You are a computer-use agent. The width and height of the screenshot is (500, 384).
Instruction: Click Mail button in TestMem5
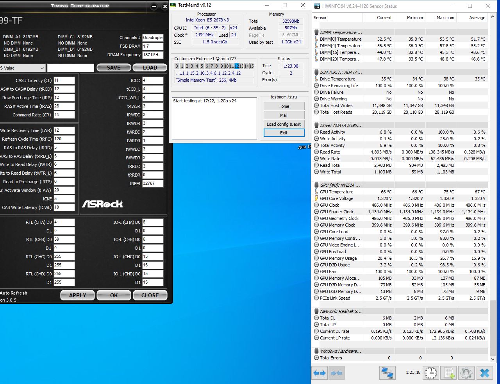[x=284, y=115]
